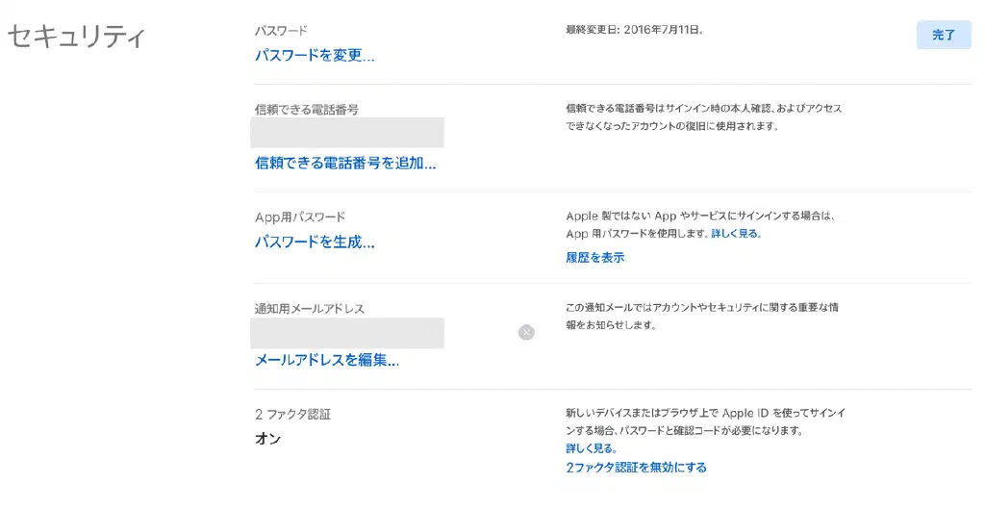Click 信頼できる電話番号を追加... link

click(345, 163)
